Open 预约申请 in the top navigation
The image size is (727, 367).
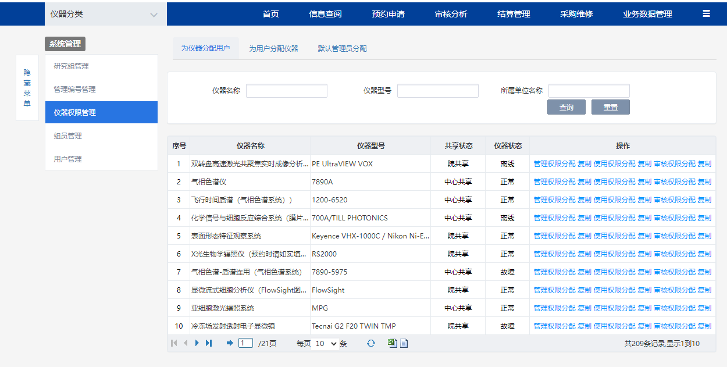coord(388,14)
